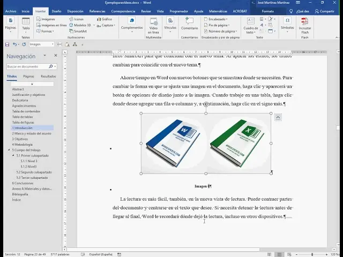The width and height of the screenshot is (343, 257).
Task: Show the Páginas tab in Navegación pane
Action: (x=28, y=76)
